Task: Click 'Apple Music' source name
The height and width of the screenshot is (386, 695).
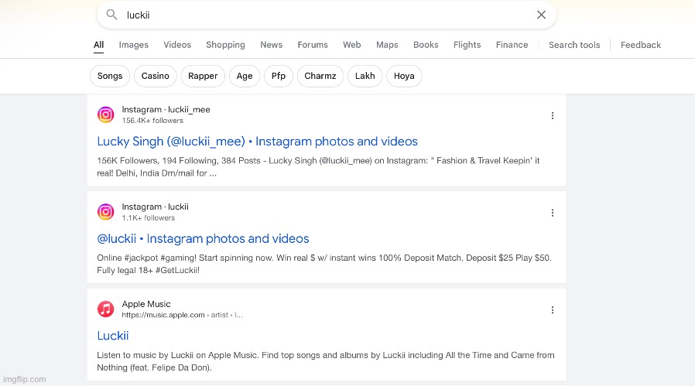Action: tap(146, 304)
